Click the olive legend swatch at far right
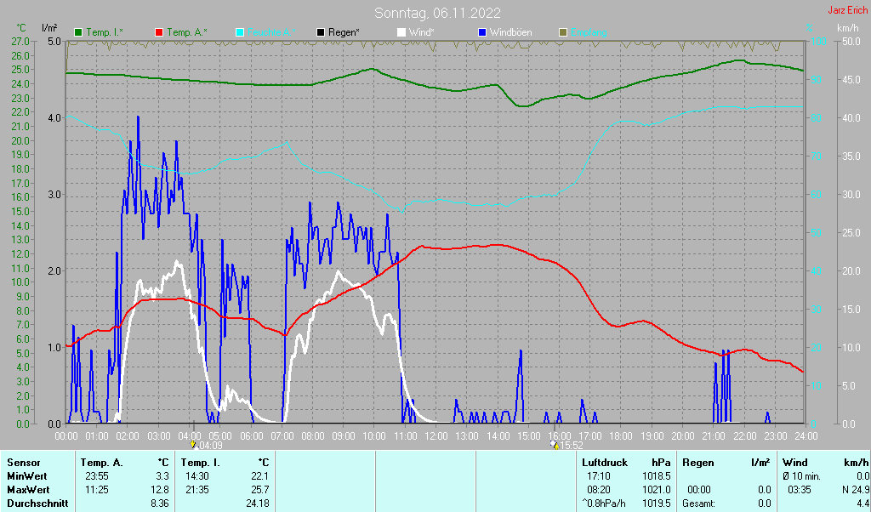The image size is (871, 512). 562,32
